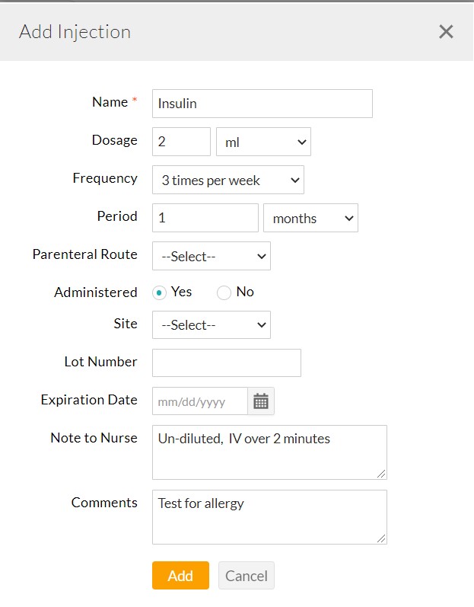Expand the Frequency dropdown
Image resolution: width=474 pixels, height=607 pixels.
(227, 181)
